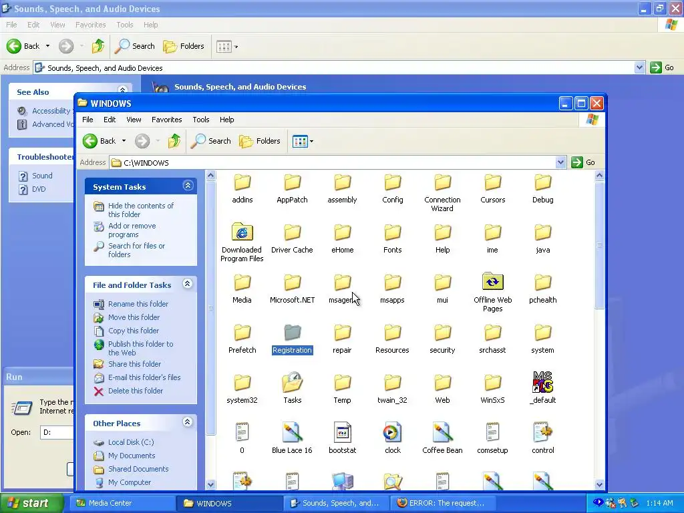Collapse the File and Folder Tasks panel
Viewport: 684px width, 513px height.
(188, 284)
